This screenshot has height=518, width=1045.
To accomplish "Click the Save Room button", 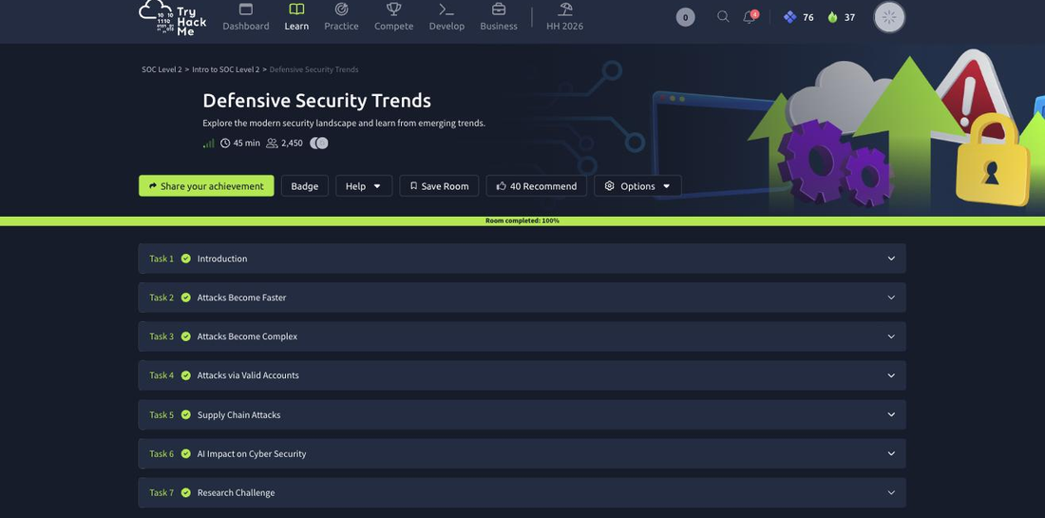I will coord(439,186).
